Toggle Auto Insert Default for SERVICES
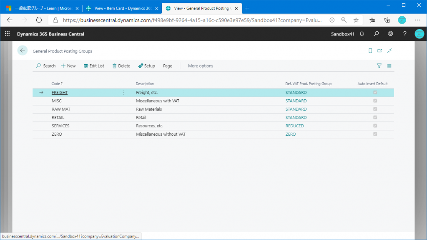The width and height of the screenshot is (427, 240). click(375, 126)
